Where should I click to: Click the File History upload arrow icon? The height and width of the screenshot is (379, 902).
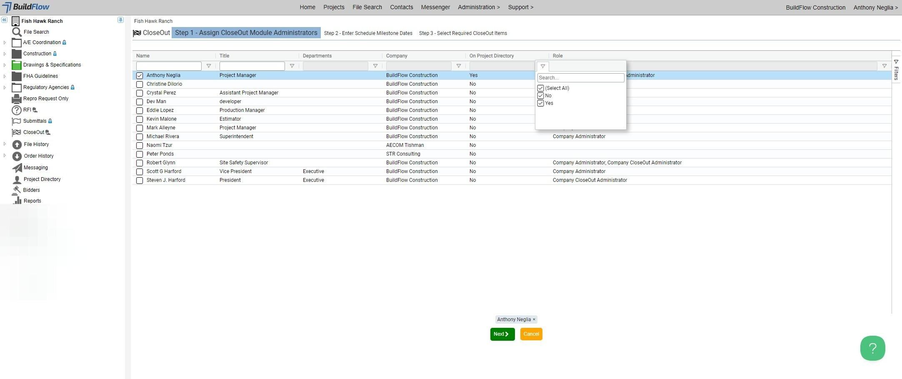coord(17,144)
